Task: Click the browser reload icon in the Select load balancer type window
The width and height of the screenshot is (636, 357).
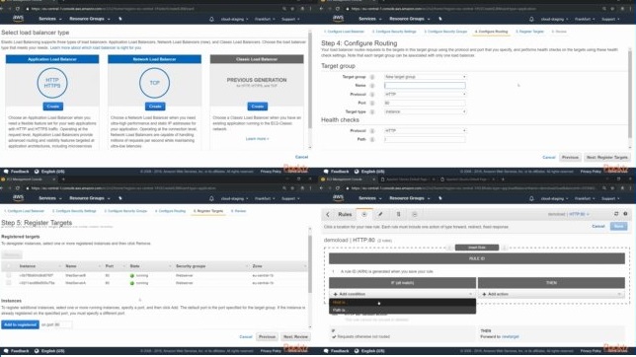Action: 18,9
